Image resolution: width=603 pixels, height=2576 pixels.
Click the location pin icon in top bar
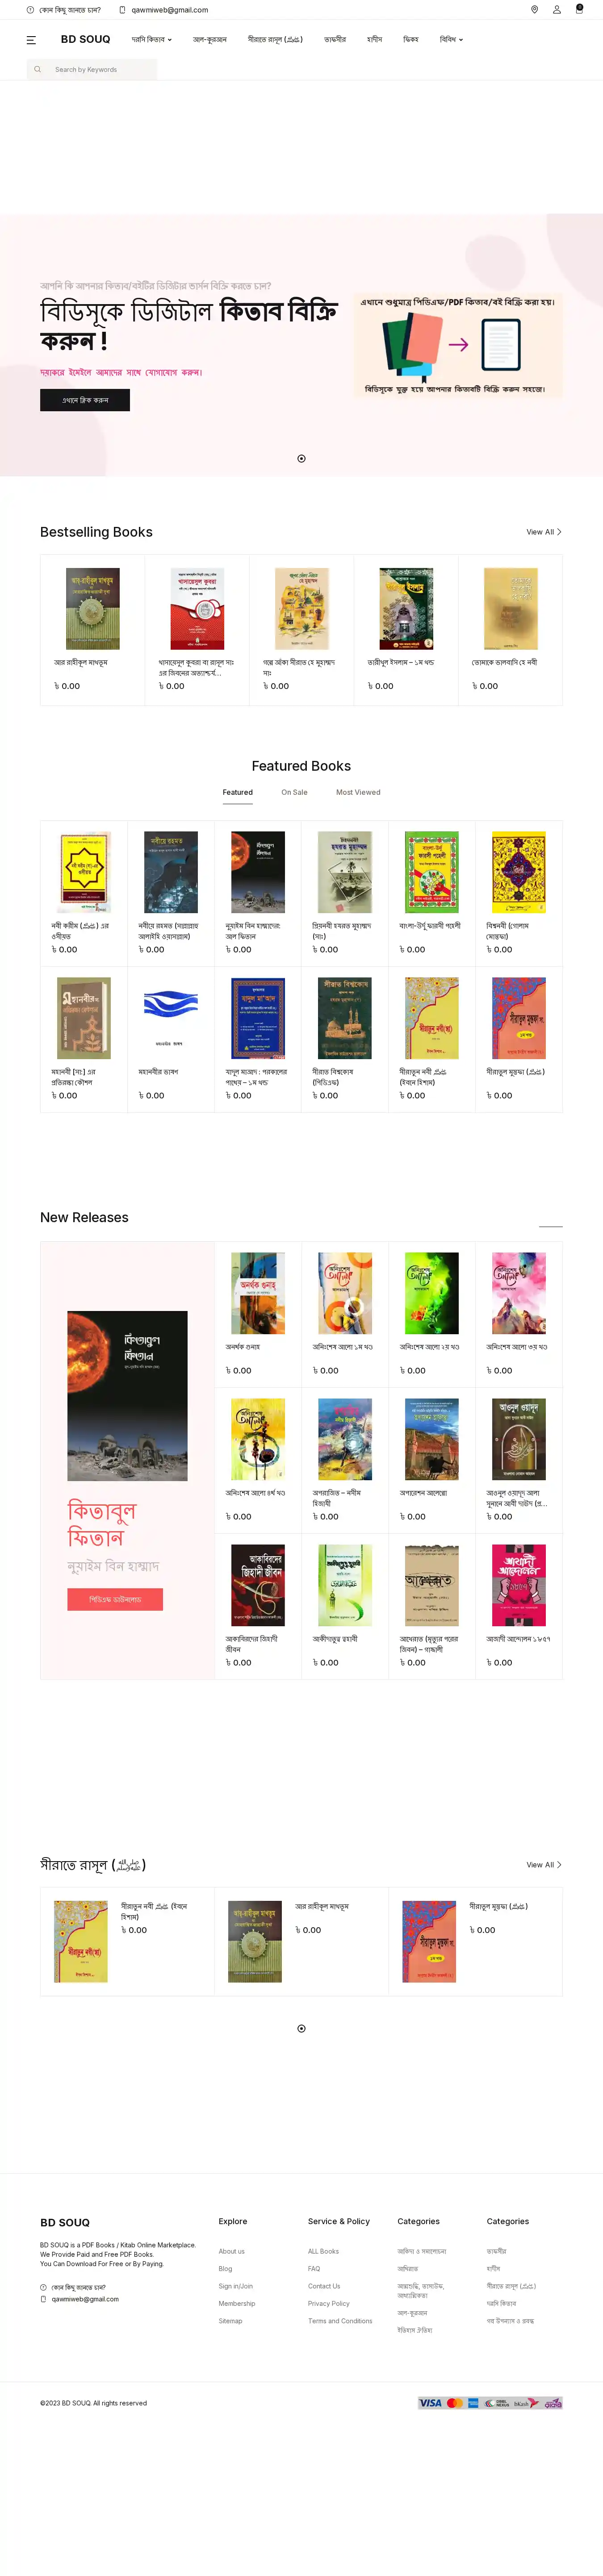(x=534, y=10)
